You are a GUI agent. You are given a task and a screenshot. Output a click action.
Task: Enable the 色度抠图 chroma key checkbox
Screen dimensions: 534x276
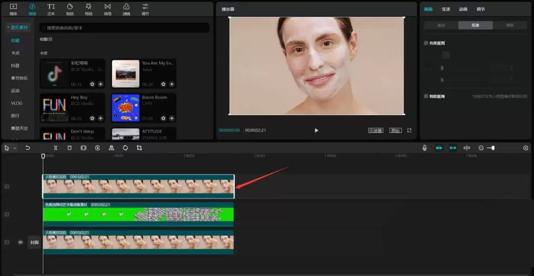coord(426,43)
